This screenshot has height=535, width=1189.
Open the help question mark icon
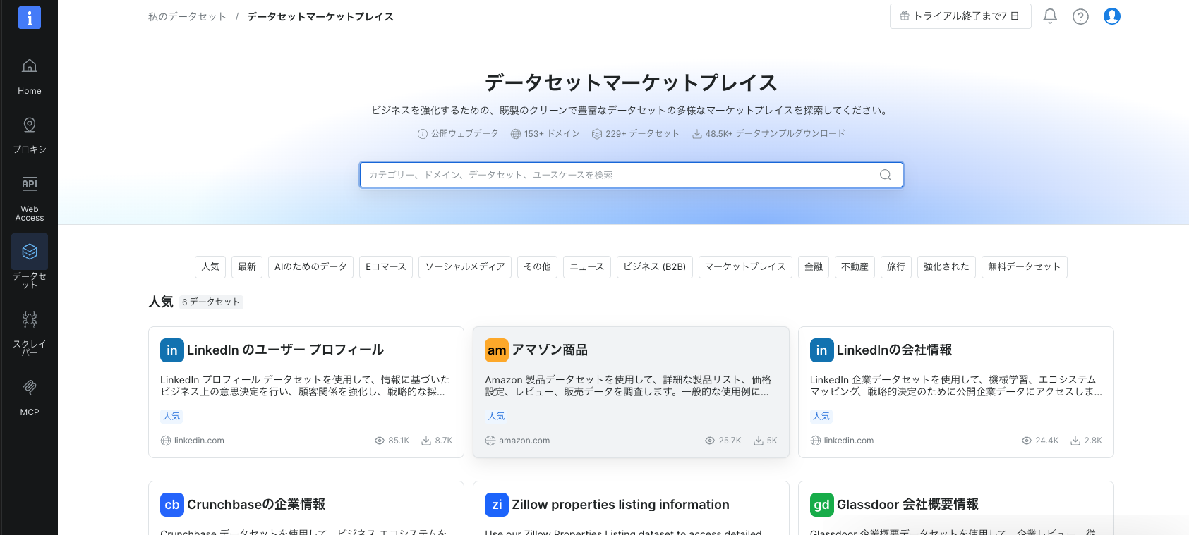1080,16
